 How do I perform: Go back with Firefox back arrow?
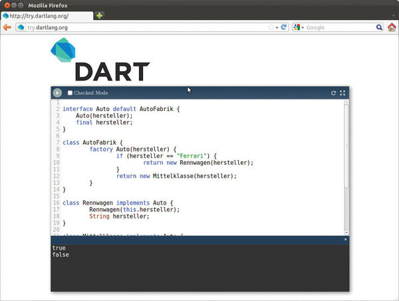point(7,27)
